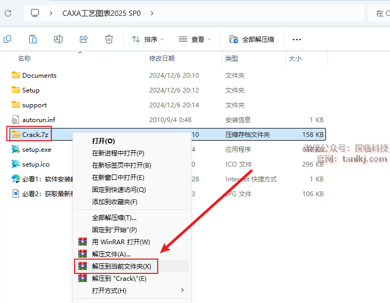Viewport: 390px width, 303px height.
Task: Click the copy icon in the toolbar
Action: (7, 39)
